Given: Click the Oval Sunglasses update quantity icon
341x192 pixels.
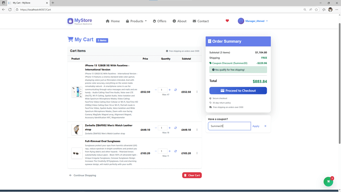Looking at the screenshot, I should pos(175,151).
